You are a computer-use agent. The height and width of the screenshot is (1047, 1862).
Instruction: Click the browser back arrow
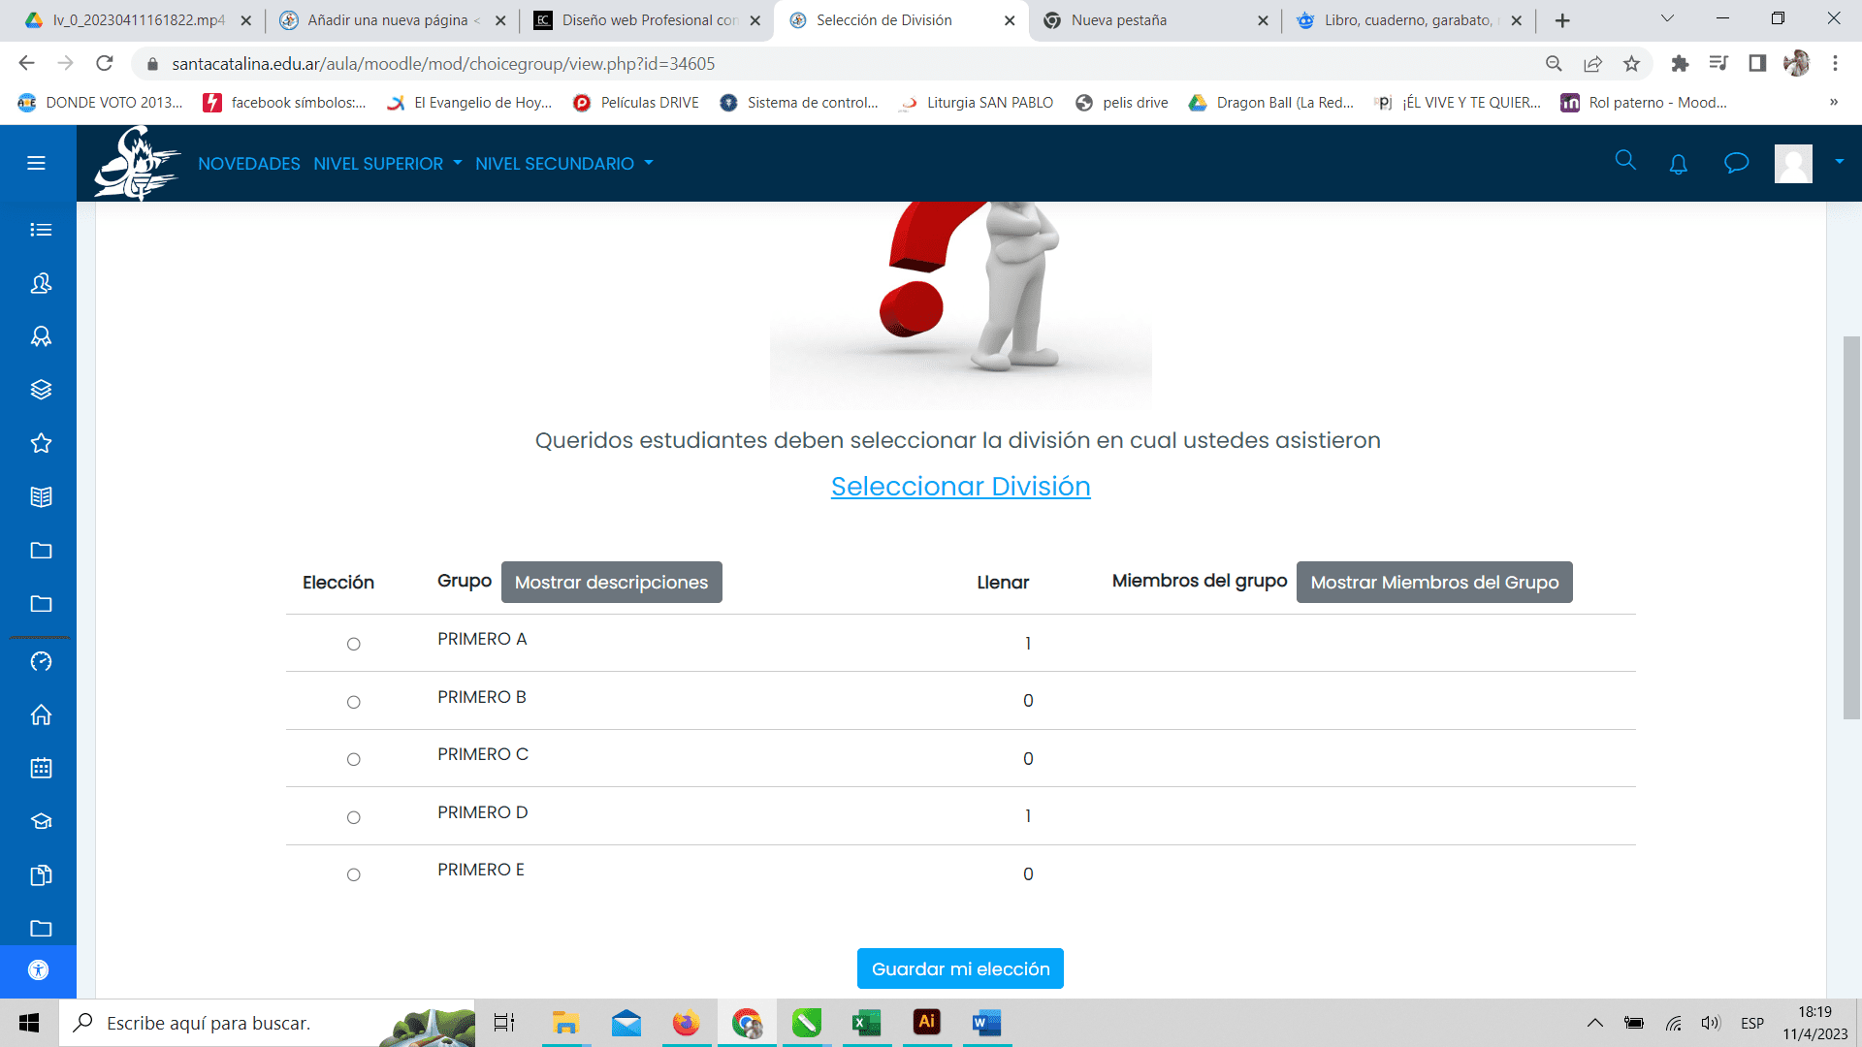coord(26,63)
